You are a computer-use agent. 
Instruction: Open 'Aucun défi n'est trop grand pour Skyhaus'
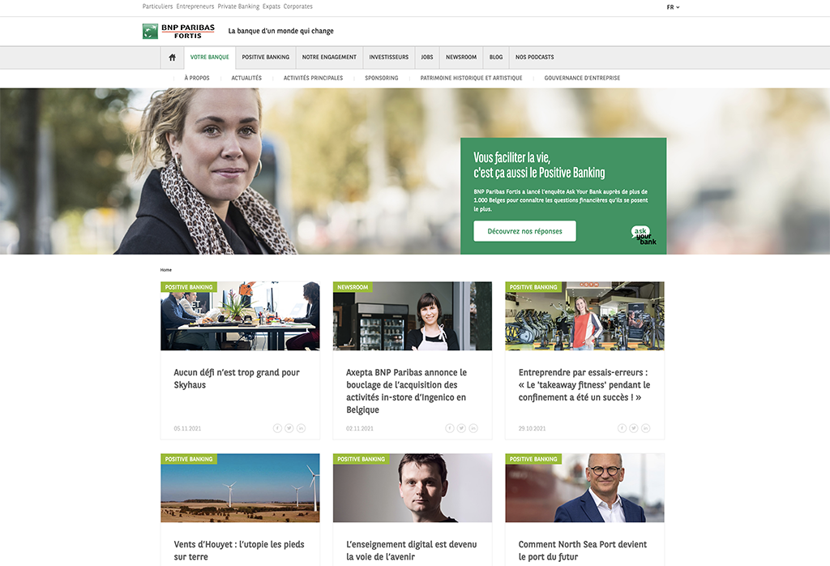point(237,379)
